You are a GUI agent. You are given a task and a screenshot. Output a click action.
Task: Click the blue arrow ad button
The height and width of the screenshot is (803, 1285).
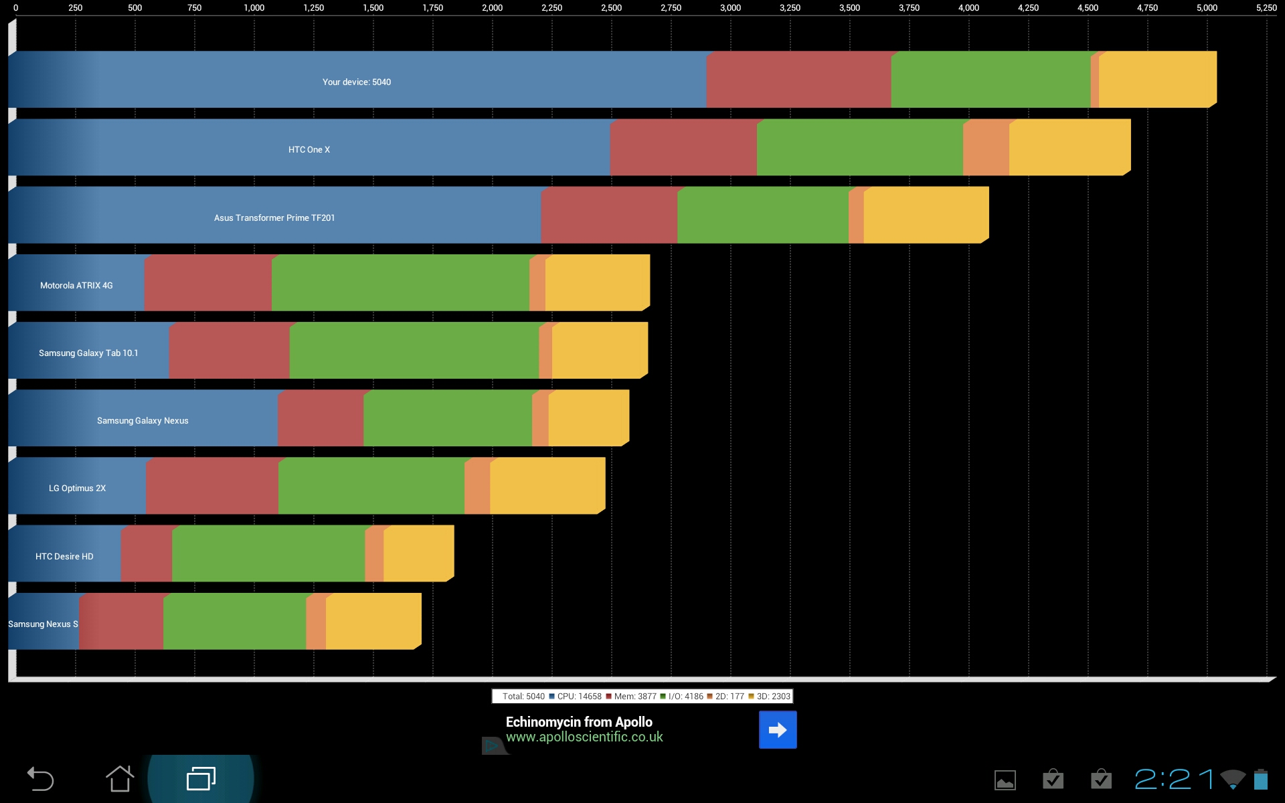(778, 729)
